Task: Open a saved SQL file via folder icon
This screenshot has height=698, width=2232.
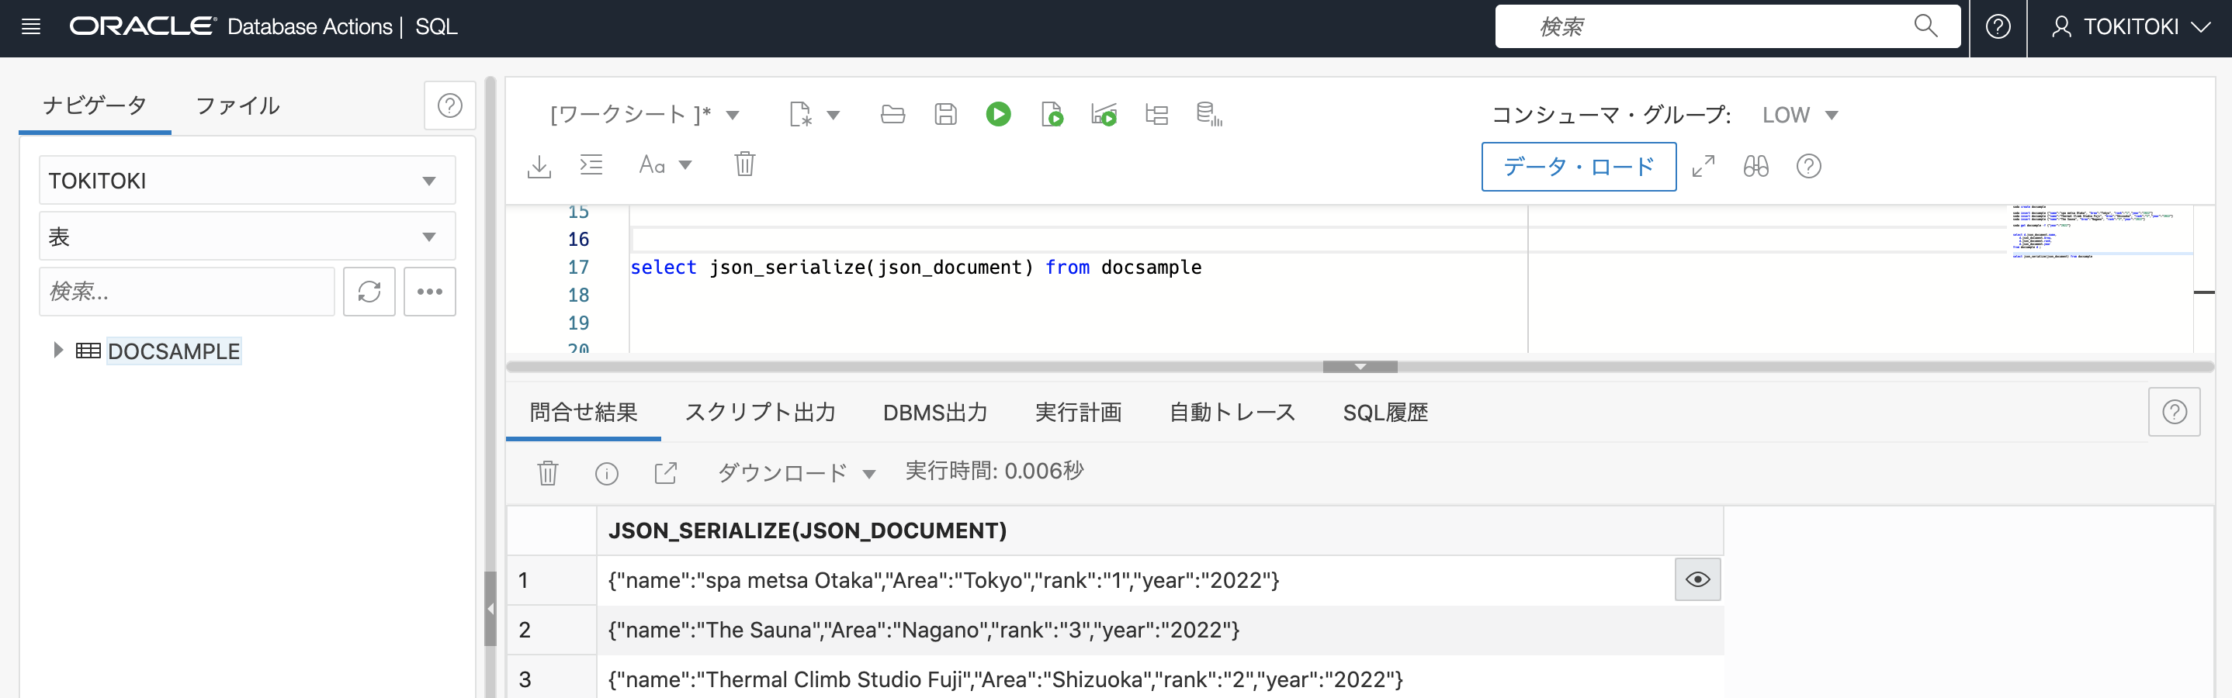Action: 892,113
